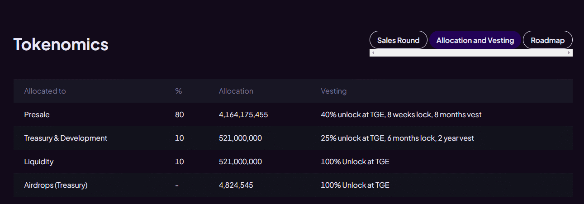The width and height of the screenshot is (584, 204).
Task: Click the "Allocated to" column header
Action: pyautogui.click(x=45, y=91)
